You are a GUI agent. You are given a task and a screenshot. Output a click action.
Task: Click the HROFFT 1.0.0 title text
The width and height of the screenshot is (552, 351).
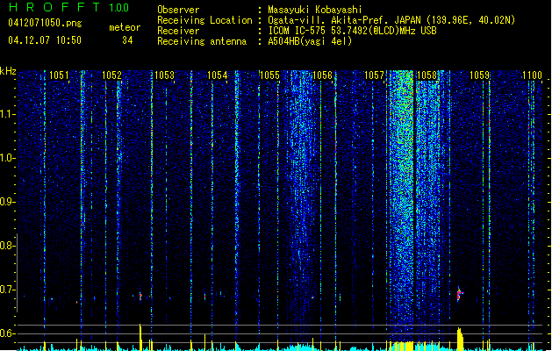pyautogui.click(x=69, y=7)
